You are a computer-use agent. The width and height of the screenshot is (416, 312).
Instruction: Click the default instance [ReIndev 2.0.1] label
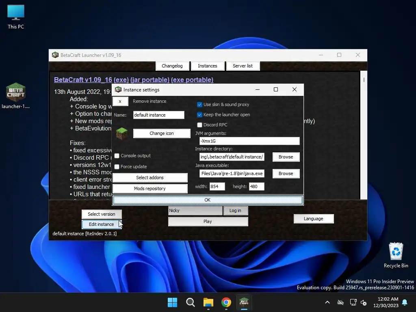[84, 234]
